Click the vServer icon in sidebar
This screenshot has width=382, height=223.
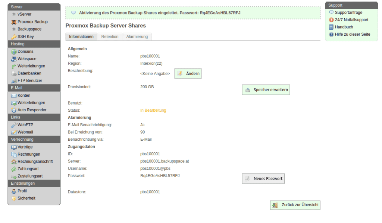pos(14,15)
